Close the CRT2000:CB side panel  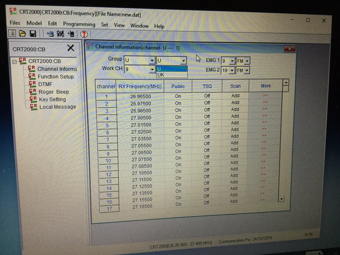point(71,48)
